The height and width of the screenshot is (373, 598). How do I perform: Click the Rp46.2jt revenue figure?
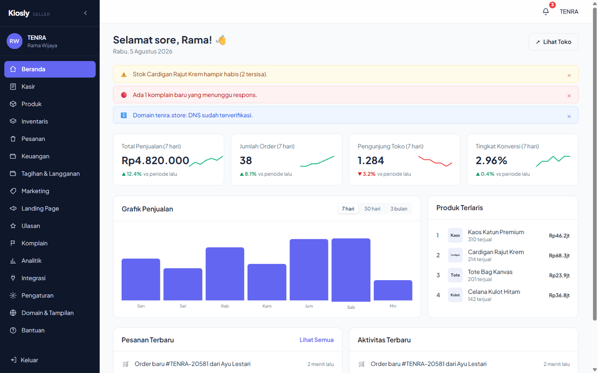click(x=559, y=235)
